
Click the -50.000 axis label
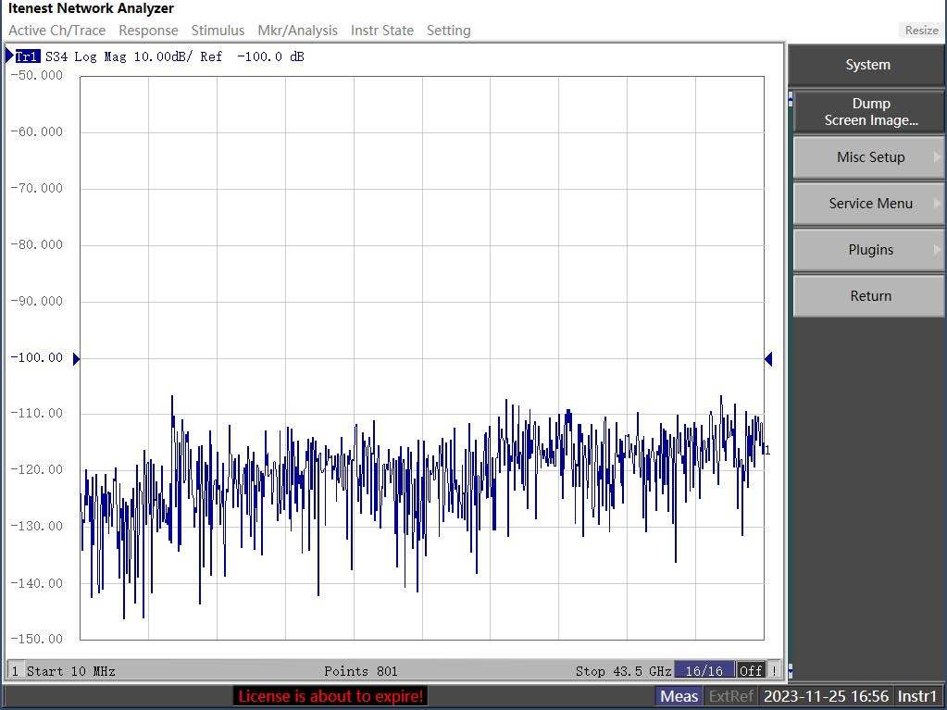pyautogui.click(x=37, y=75)
